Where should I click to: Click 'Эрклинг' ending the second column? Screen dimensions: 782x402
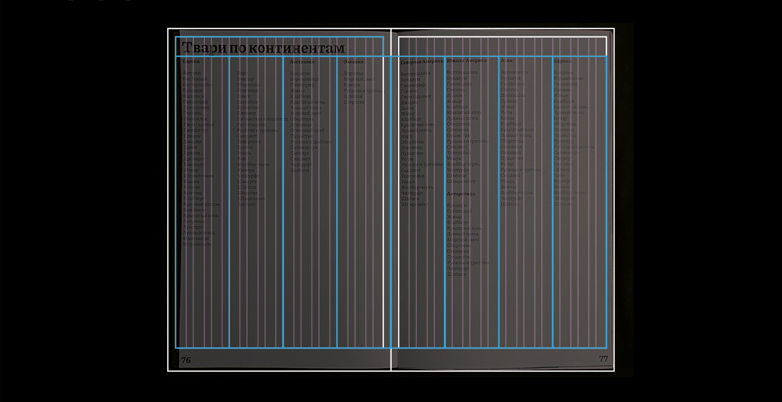(247, 205)
